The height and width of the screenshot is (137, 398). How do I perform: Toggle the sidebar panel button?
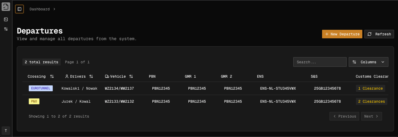(x=19, y=9)
